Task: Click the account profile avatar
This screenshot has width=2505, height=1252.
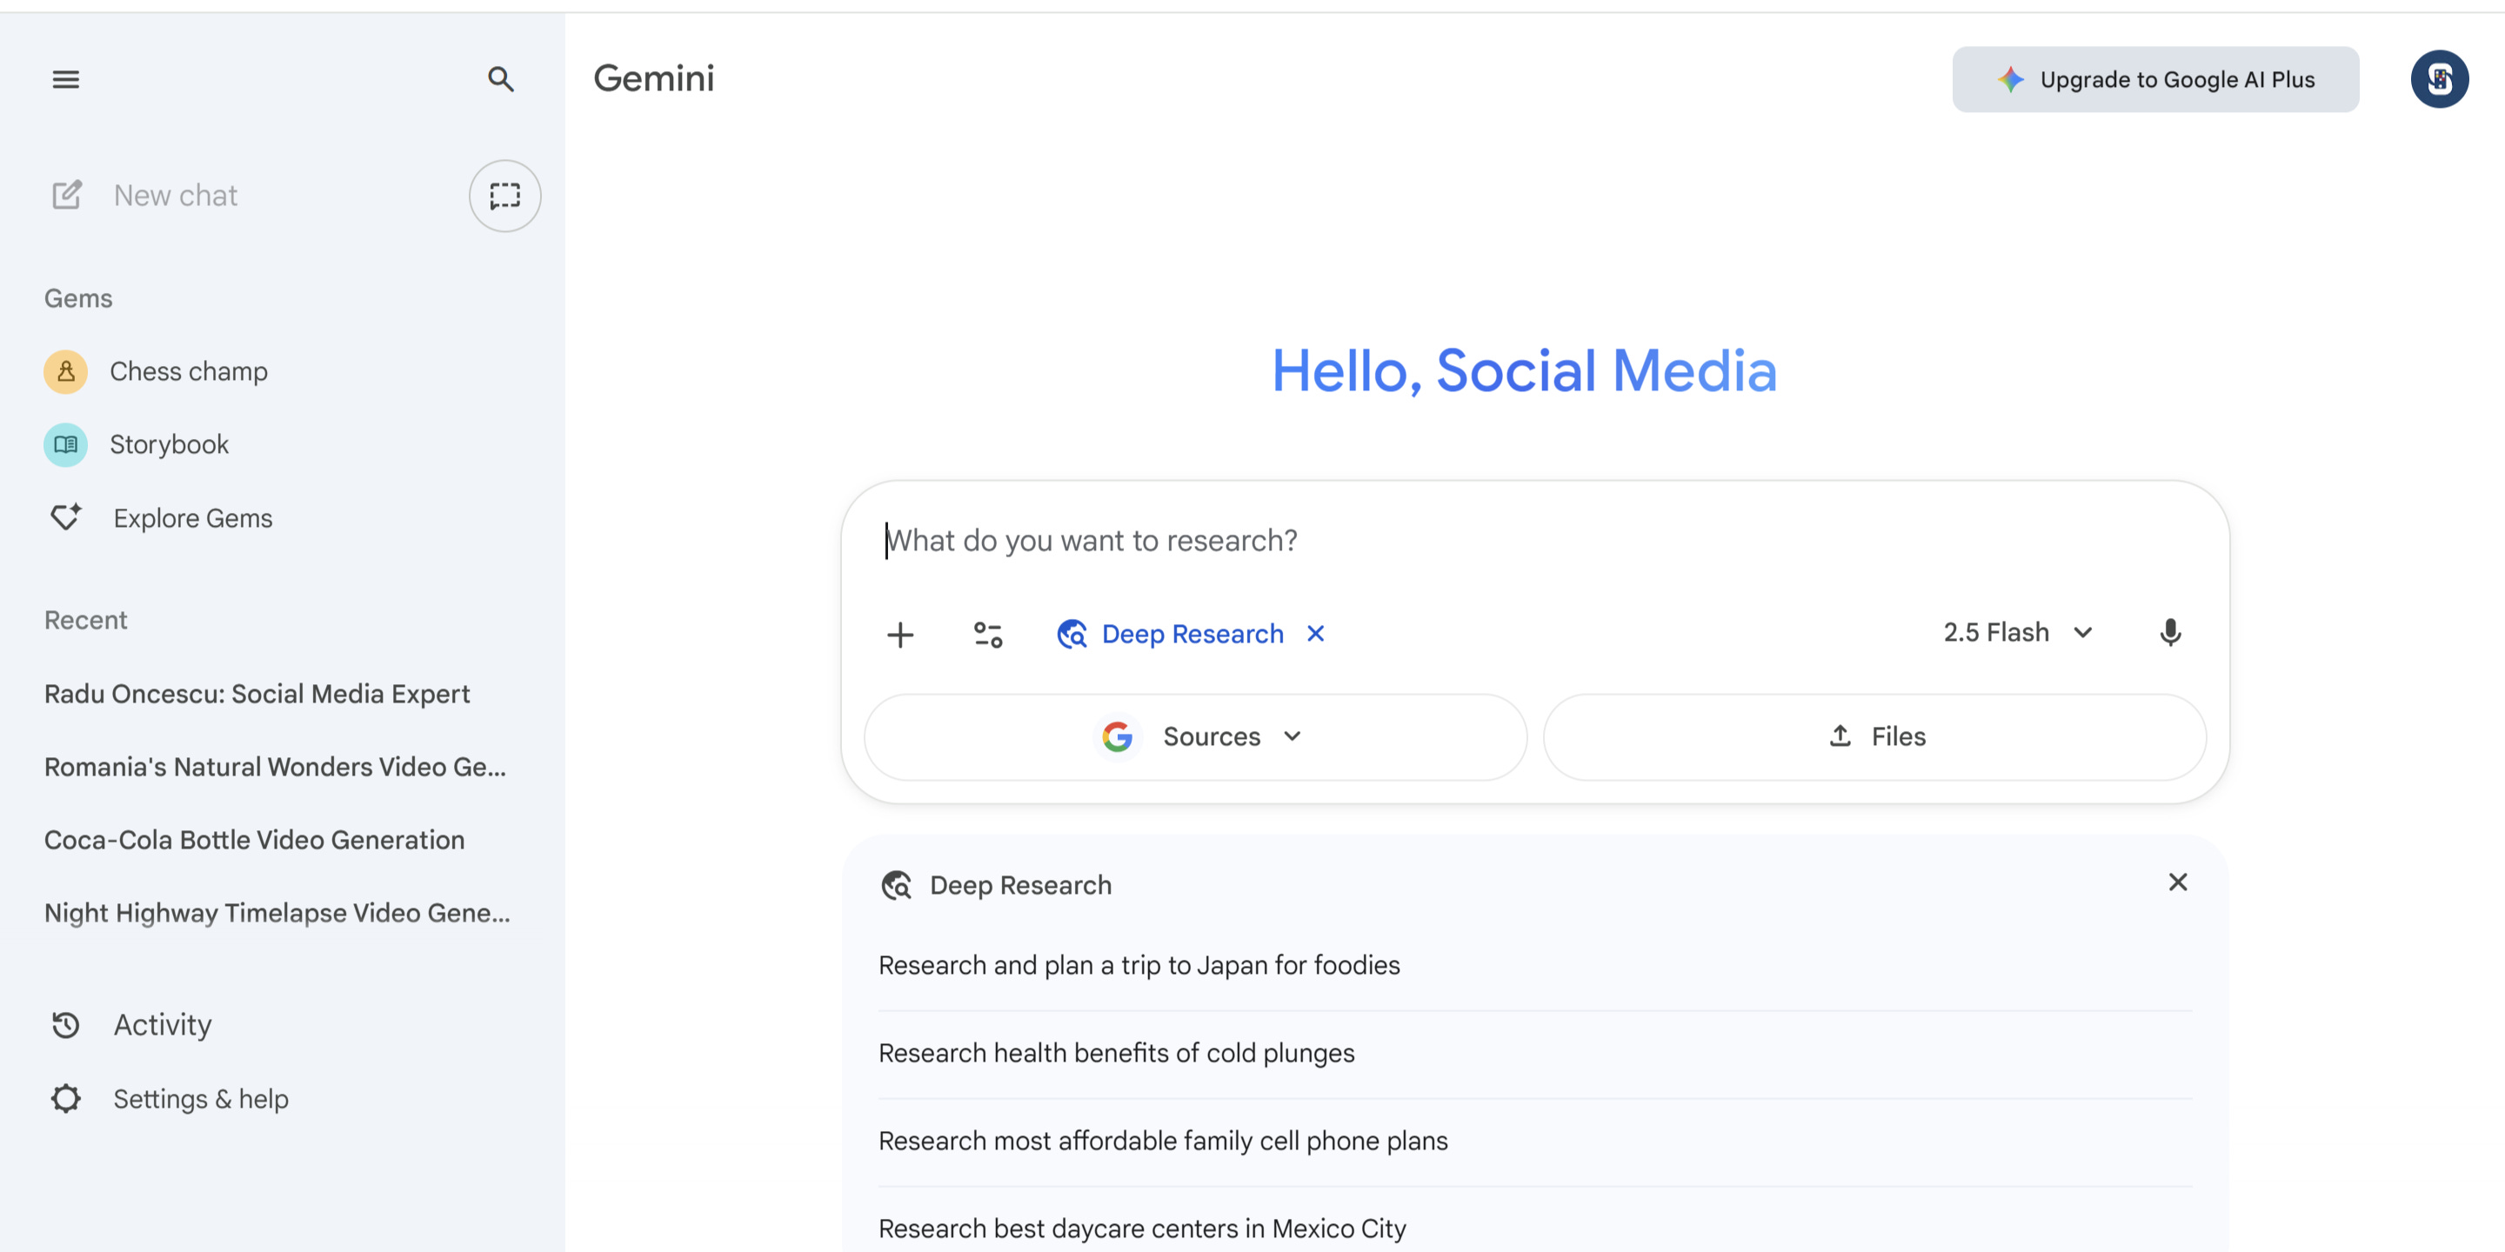Action: [x=2438, y=79]
